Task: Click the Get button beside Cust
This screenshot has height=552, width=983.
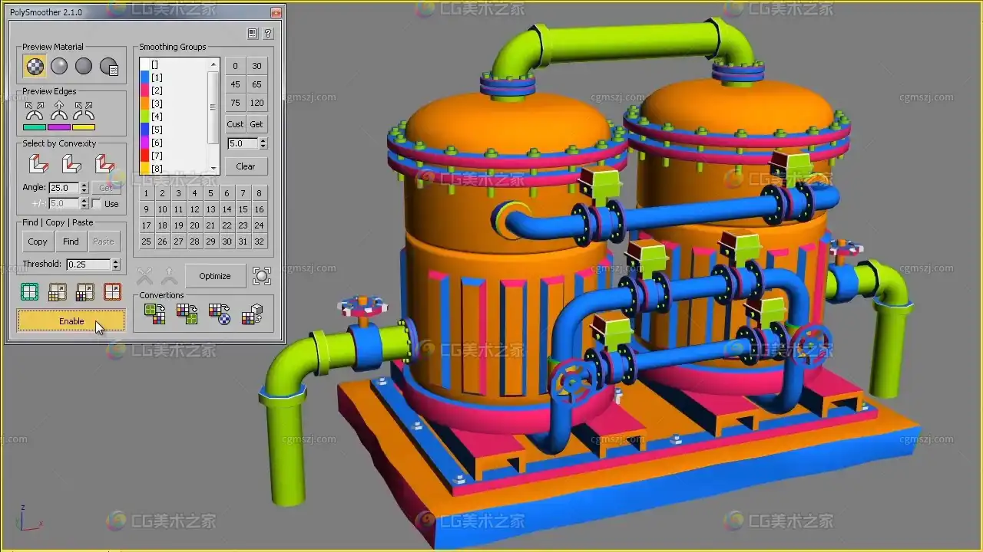Action: pyautogui.click(x=257, y=124)
